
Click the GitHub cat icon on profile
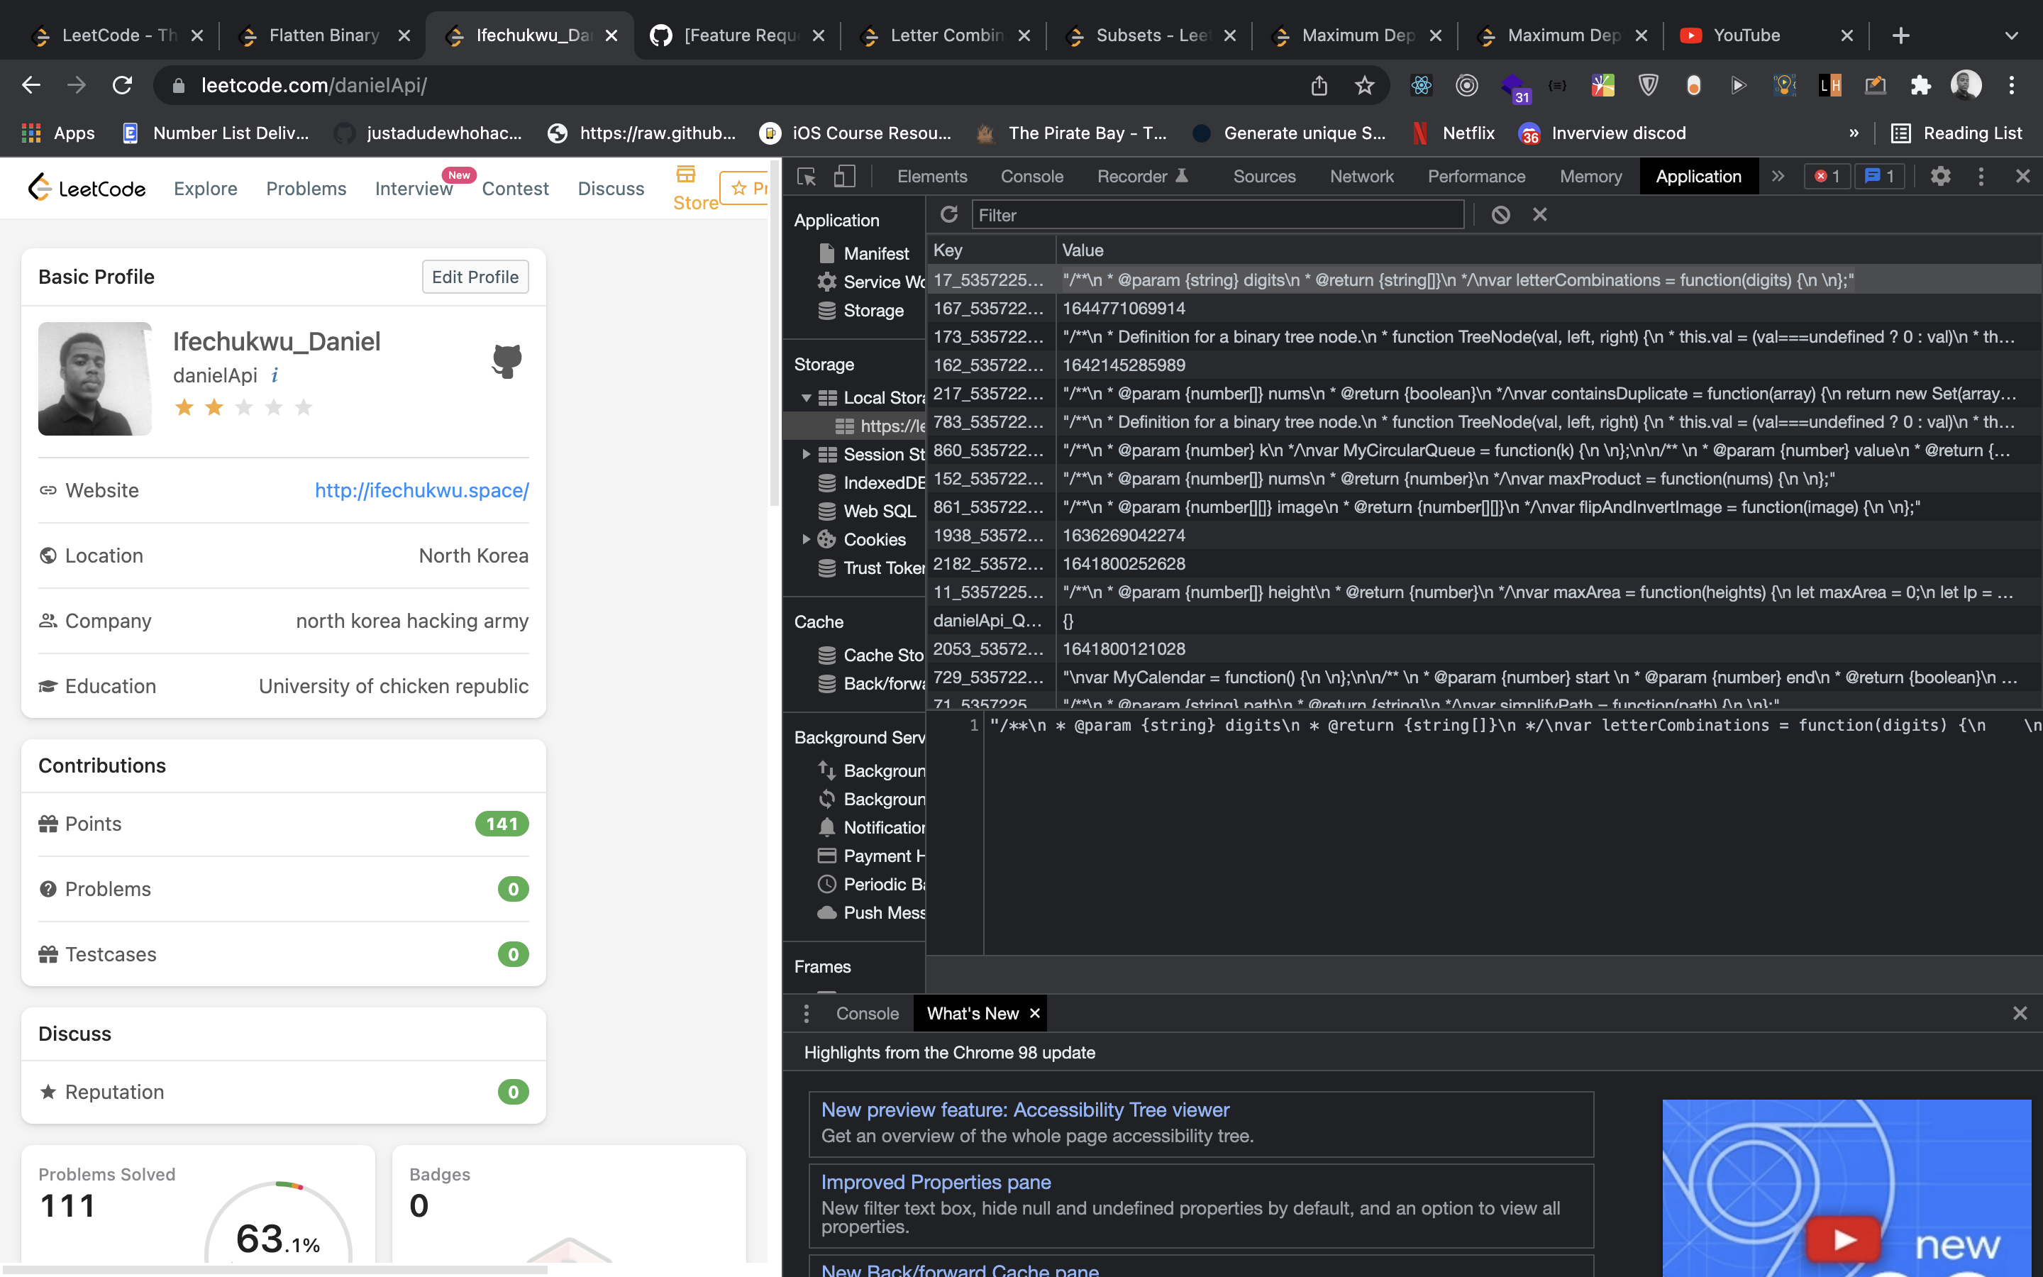[x=506, y=362]
